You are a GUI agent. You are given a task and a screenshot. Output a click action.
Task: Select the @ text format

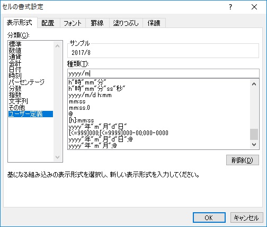point(158,114)
